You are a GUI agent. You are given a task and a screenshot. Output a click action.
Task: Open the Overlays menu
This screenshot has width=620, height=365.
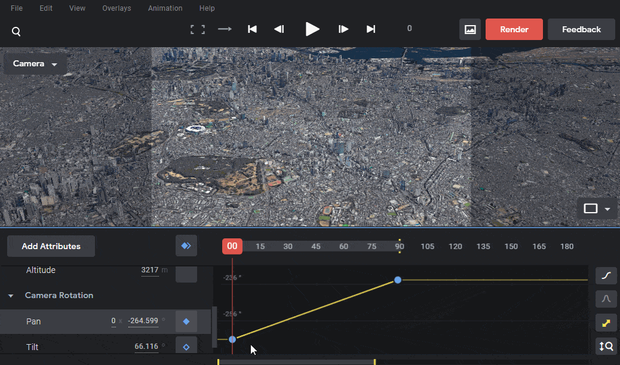point(116,8)
